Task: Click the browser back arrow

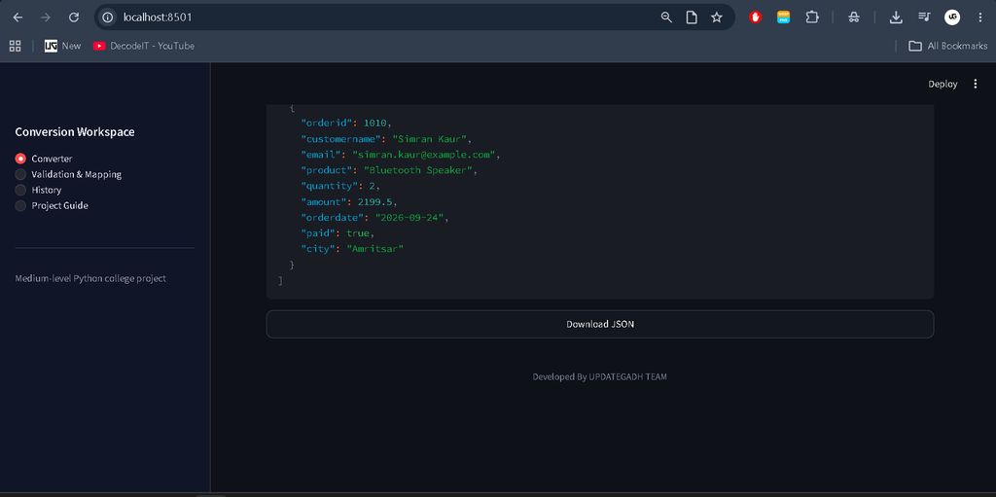Action: (18, 18)
